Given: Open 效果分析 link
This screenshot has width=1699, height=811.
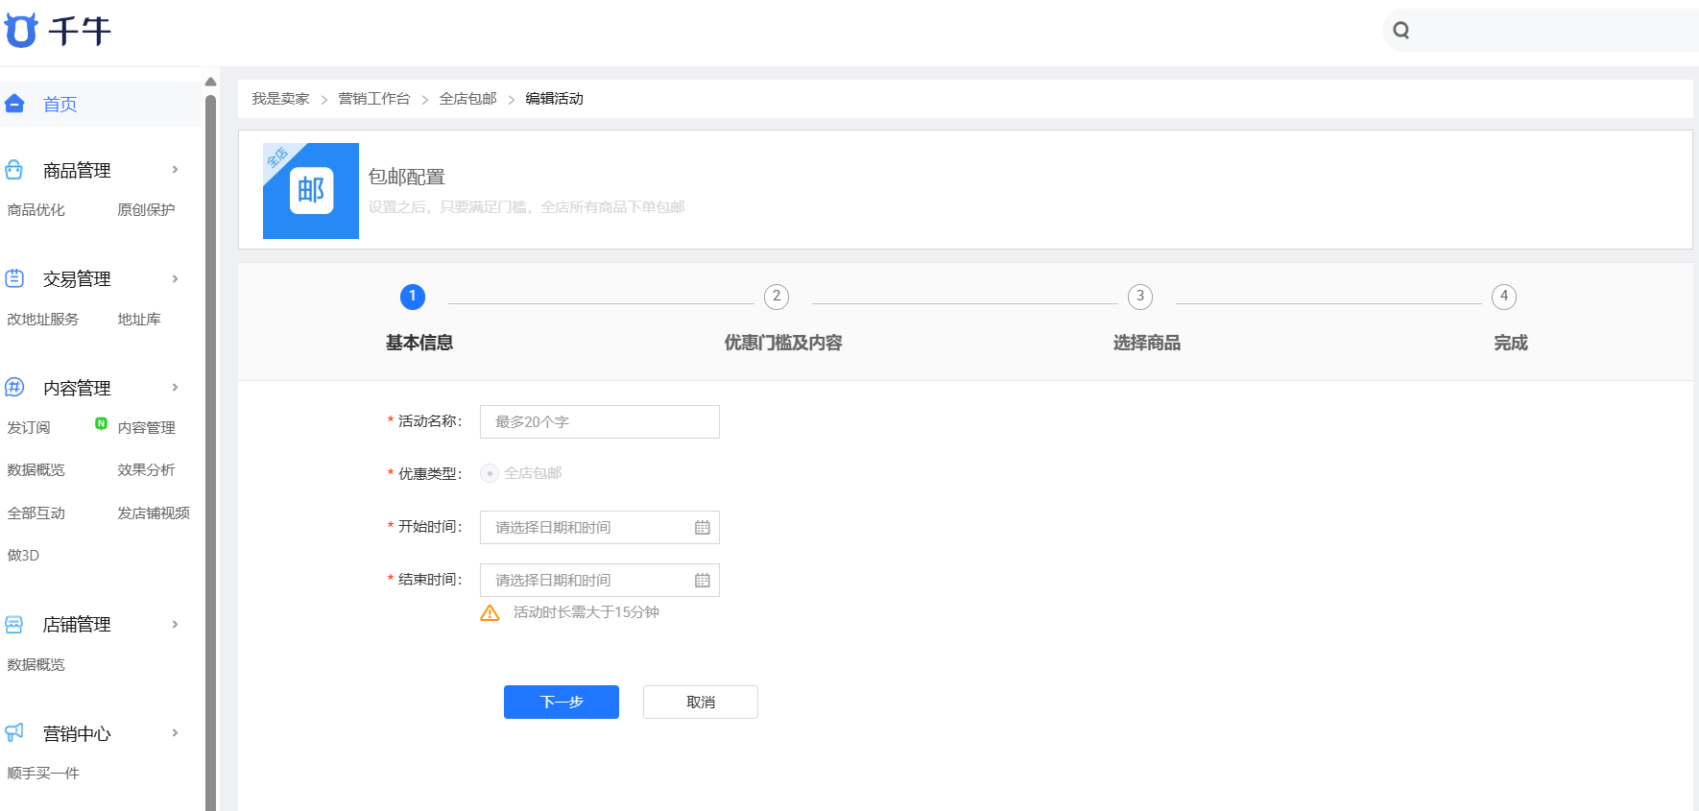Looking at the screenshot, I should pos(146,470).
